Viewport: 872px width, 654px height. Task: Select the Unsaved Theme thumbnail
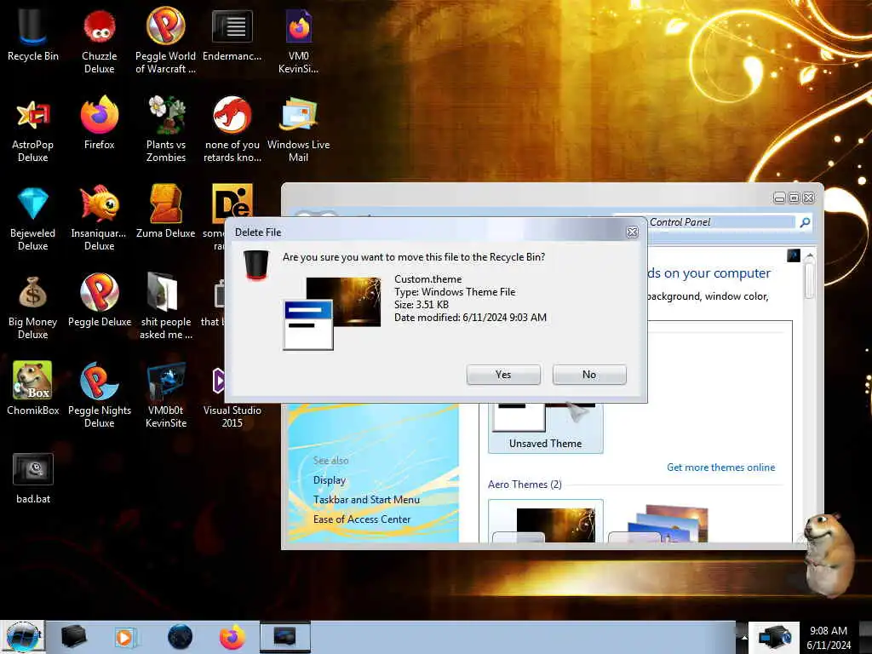[546, 427]
